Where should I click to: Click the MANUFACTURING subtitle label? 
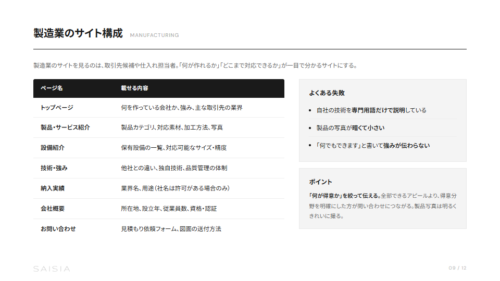tap(154, 35)
